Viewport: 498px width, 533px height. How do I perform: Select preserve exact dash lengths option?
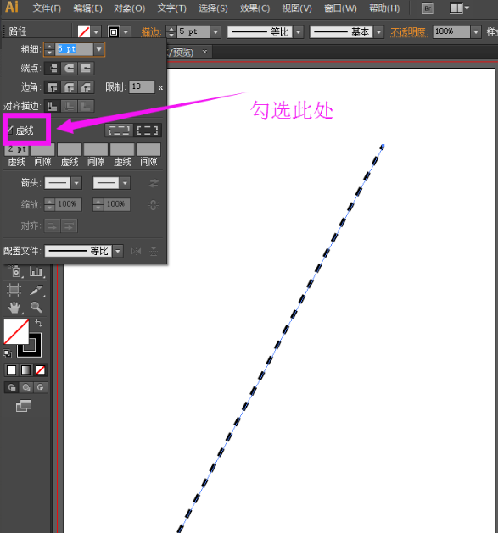(119, 130)
